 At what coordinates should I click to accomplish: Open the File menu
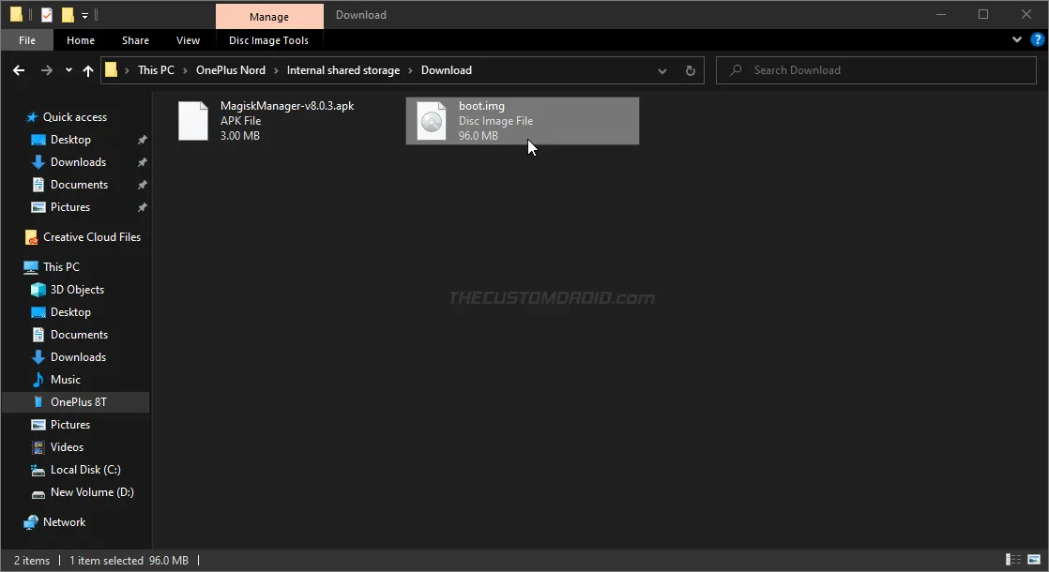27,40
